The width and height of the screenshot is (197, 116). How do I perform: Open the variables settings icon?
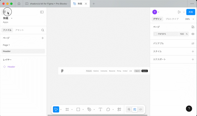coord(193,43)
